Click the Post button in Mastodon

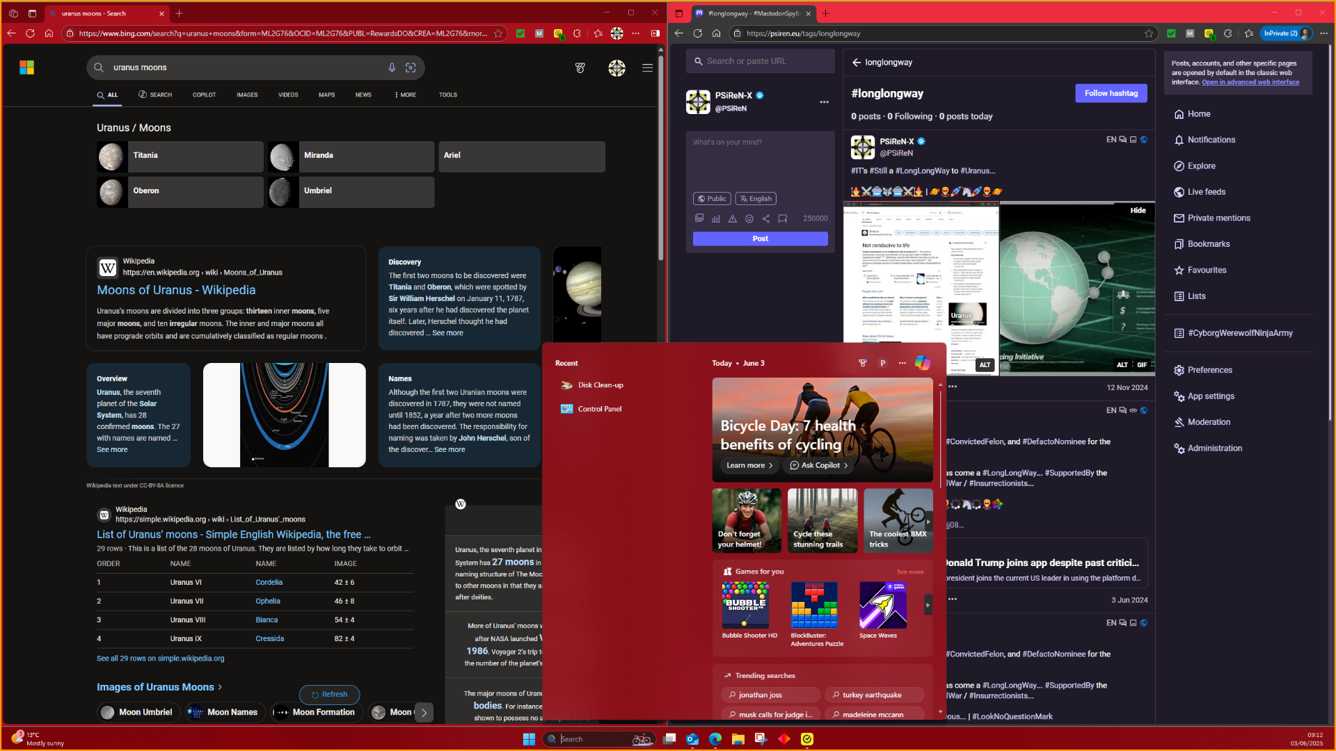tap(760, 239)
